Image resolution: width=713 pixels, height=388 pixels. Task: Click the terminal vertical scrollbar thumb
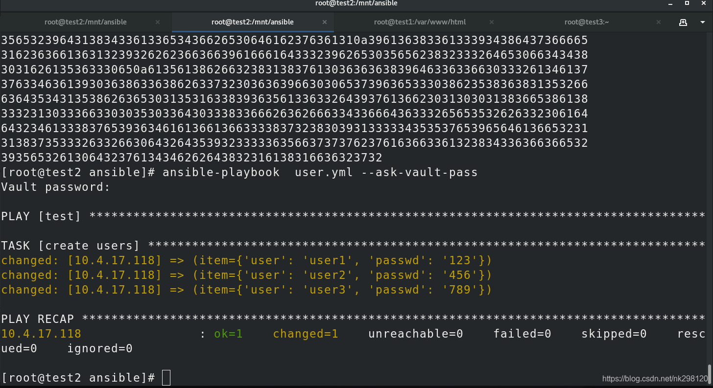(709, 374)
